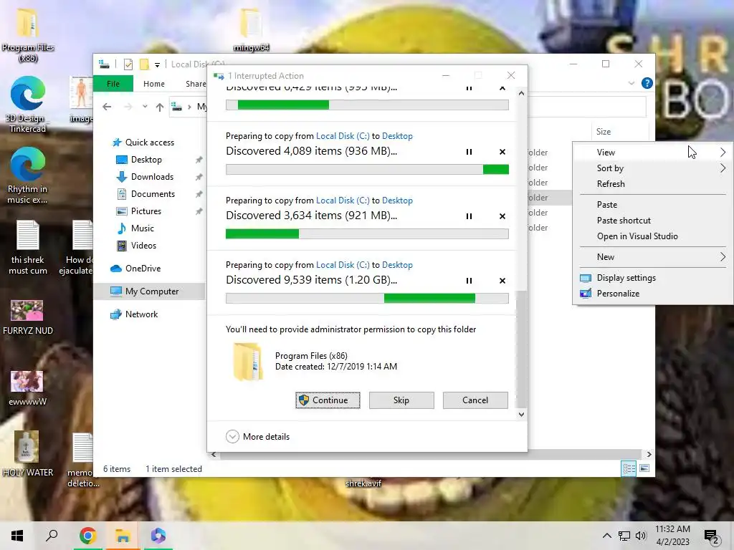Viewport: 734px width, 550px height.
Task: Click the Explorer Back arrow
Action: tap(107, 107)
